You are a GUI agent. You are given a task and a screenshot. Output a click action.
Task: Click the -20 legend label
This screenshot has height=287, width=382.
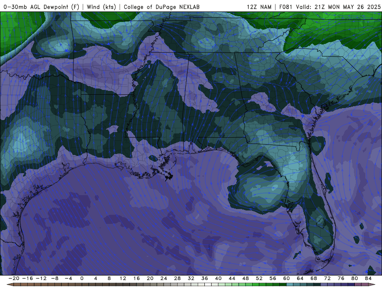tap(14, 278)
